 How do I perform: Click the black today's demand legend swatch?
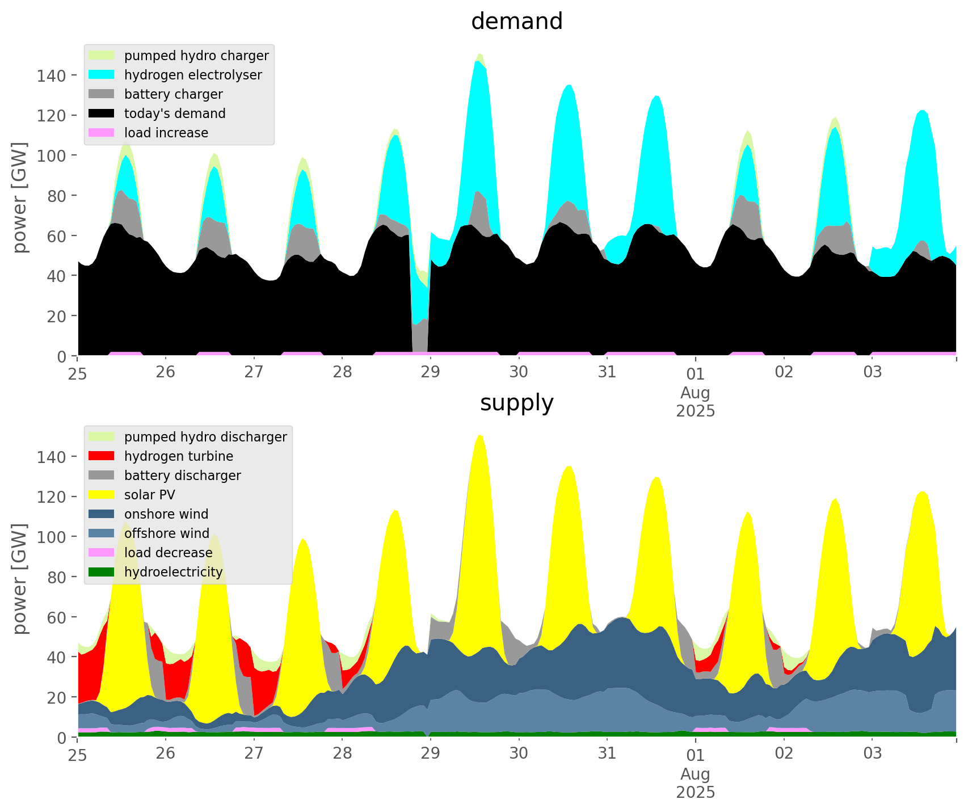[x=102, y=113]
